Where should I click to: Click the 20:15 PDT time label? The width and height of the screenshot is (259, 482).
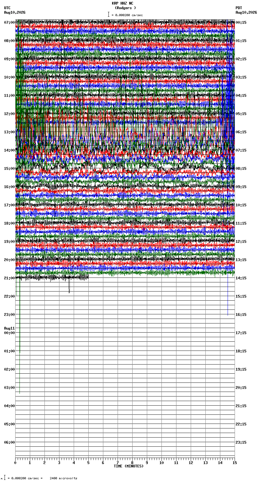(x=241, y=388)
